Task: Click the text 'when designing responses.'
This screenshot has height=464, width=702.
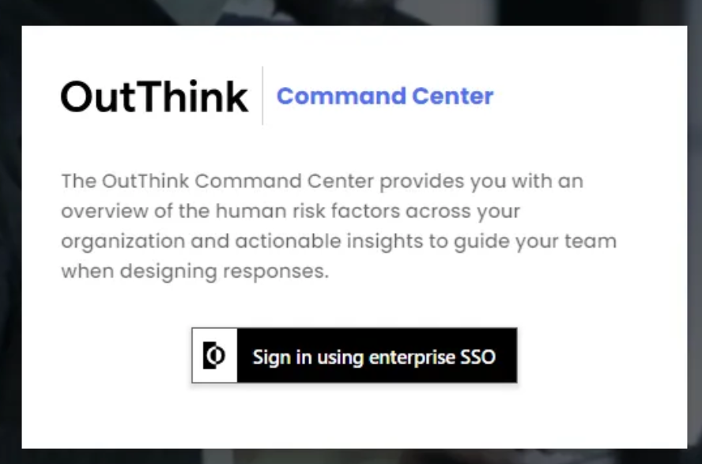Action: pyautogui.click(x=195, y=271)
